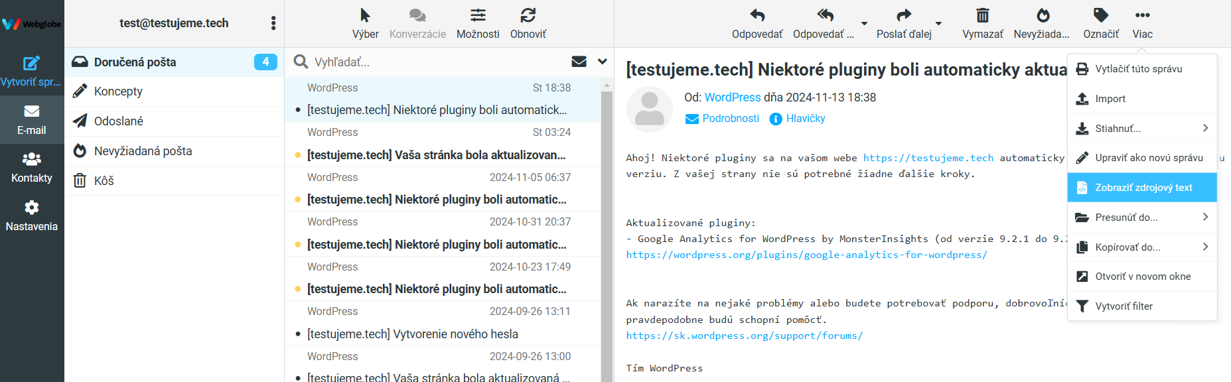The image size is (1231, 382).
Task: Open the account options three-dot menu
Action: pos(273,23)
